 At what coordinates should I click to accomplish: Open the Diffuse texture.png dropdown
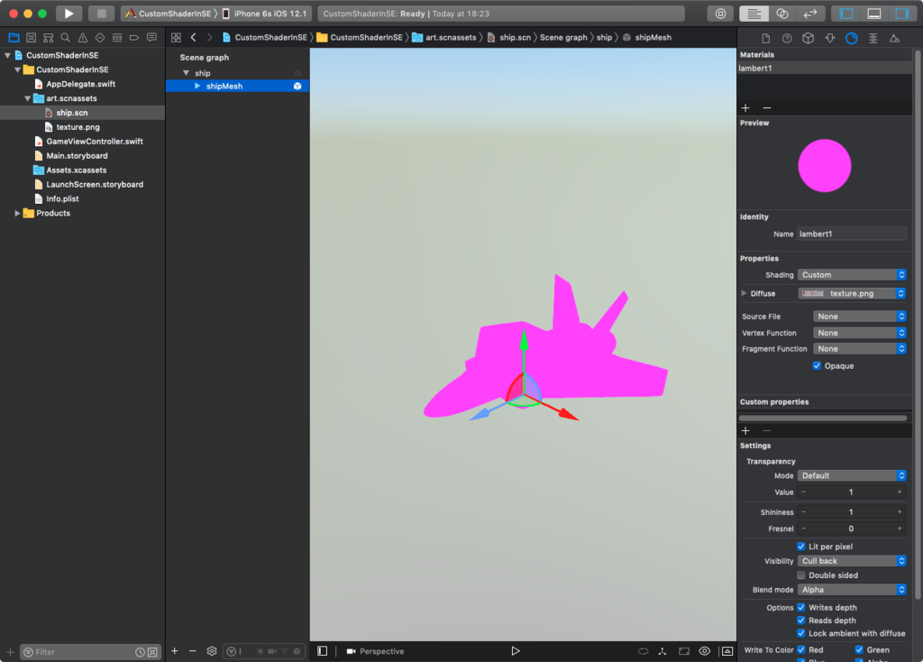[852, 293]
